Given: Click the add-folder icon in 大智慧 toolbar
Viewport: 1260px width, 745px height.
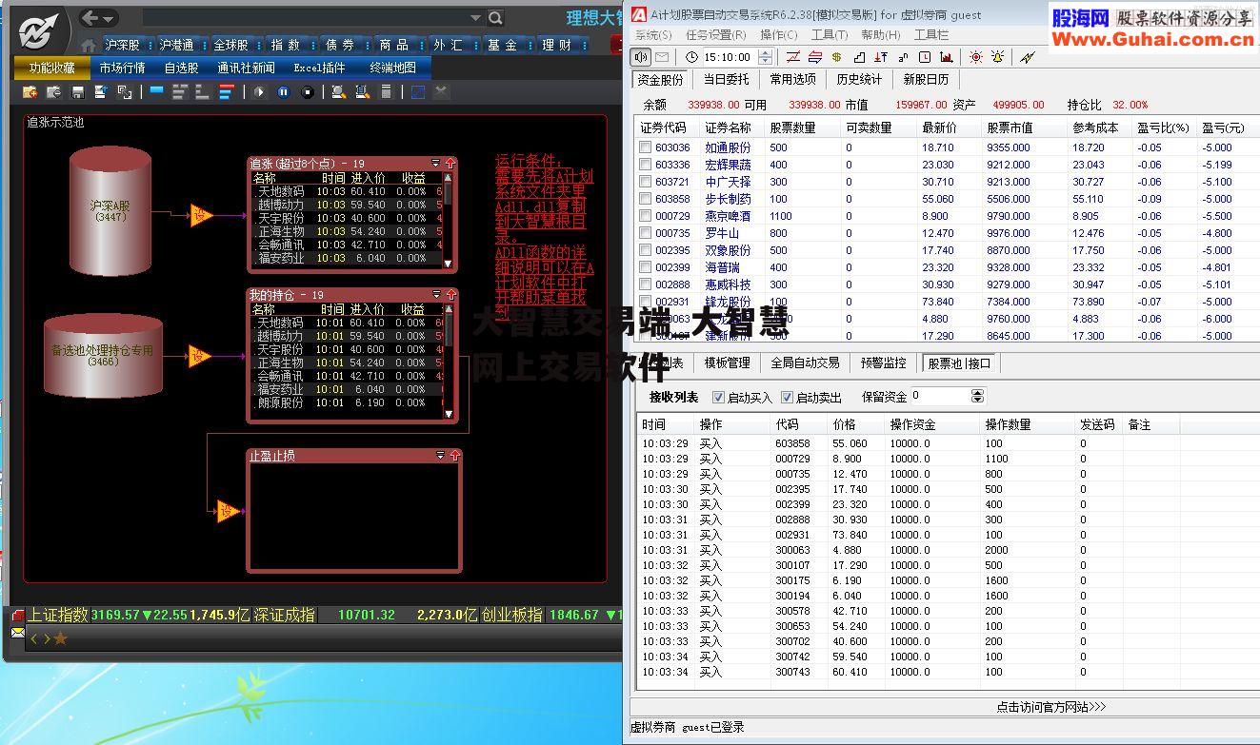Looking at the screenshot, I should [x=30, y=92].
